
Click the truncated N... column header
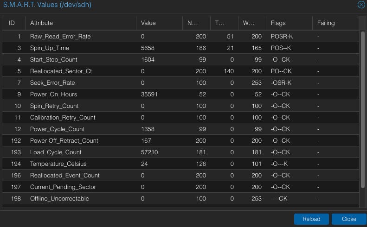pos(196,23)
